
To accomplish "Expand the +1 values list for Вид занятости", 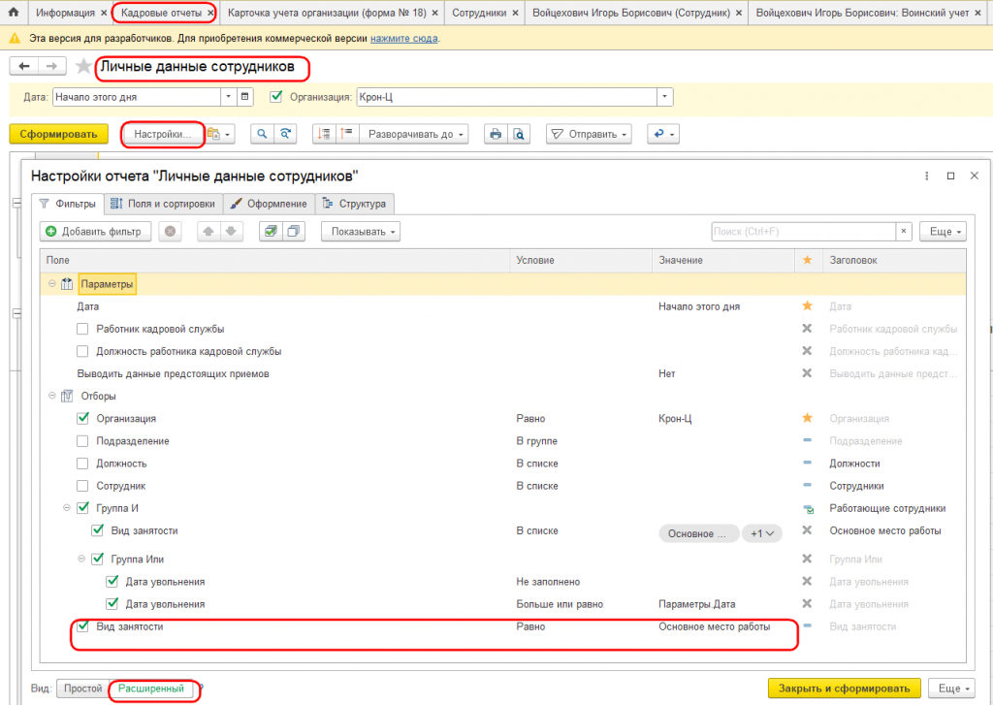I will point(762,533).
